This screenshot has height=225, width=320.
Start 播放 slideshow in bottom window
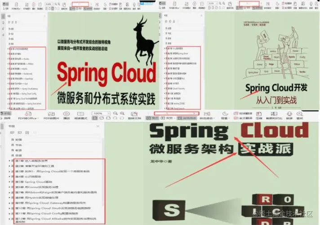(x=67, y=116)
